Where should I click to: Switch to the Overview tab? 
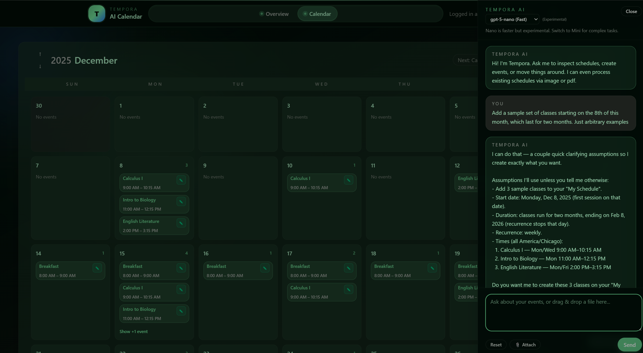tap(277, 14)
